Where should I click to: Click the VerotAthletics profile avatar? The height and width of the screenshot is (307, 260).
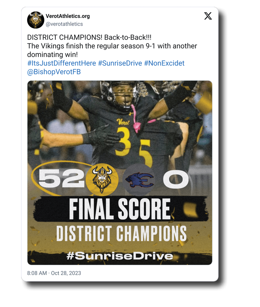point(36,20)
